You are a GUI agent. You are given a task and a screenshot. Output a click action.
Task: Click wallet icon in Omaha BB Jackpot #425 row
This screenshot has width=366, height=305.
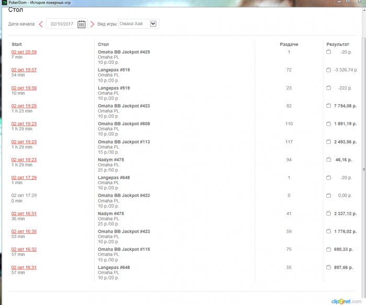tap(329, 52)
